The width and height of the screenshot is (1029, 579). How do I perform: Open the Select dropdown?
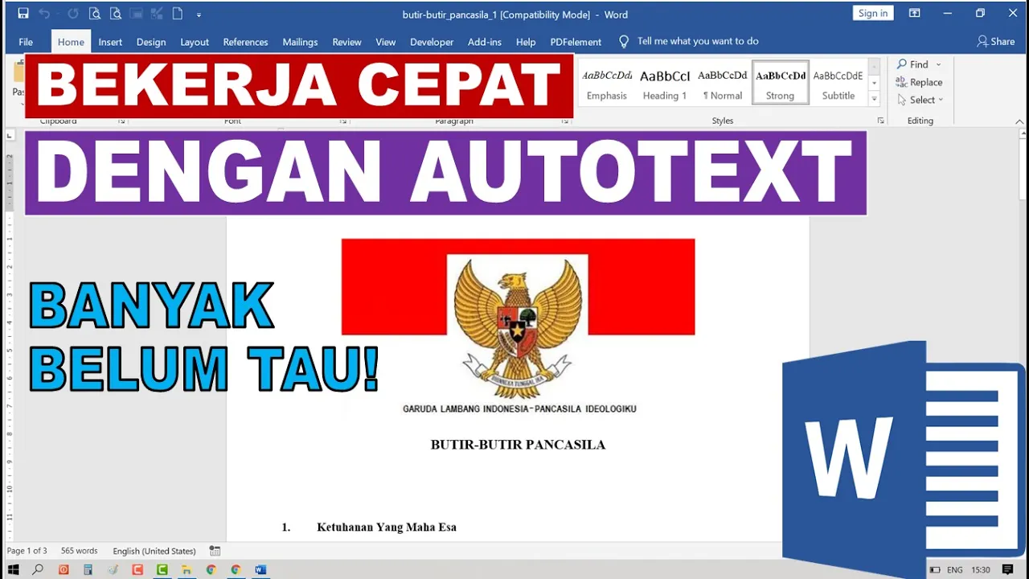tap(920, 100)
